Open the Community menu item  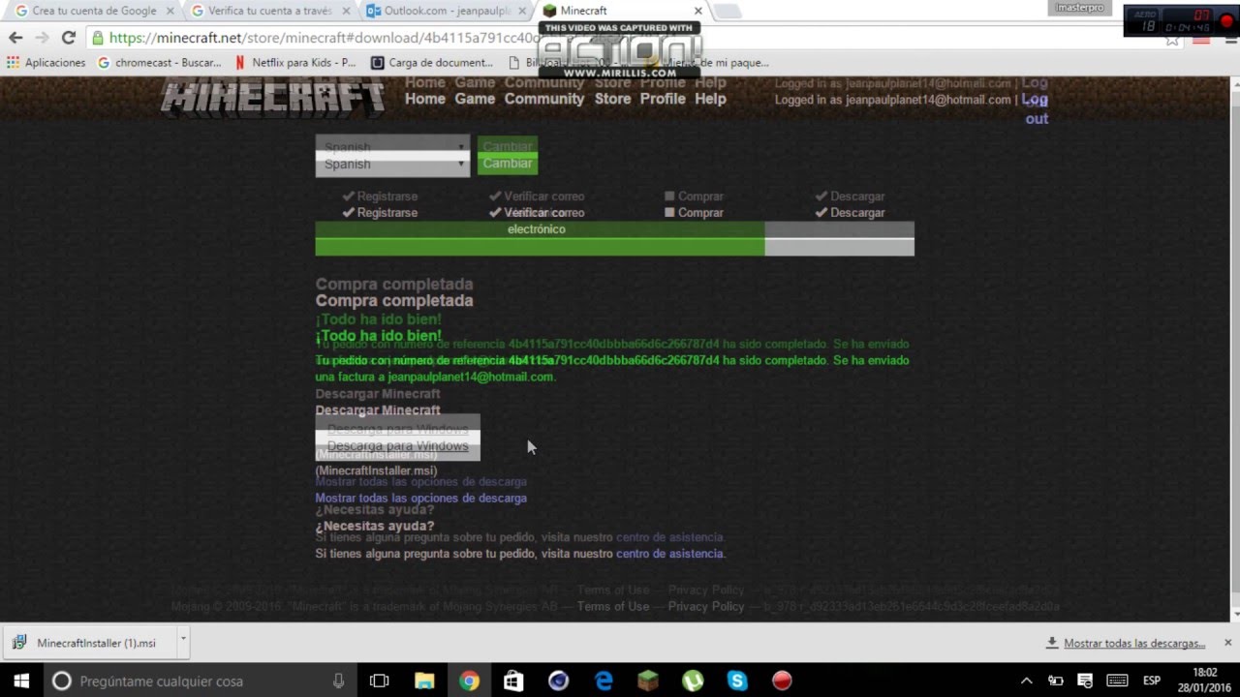(544, 99)
